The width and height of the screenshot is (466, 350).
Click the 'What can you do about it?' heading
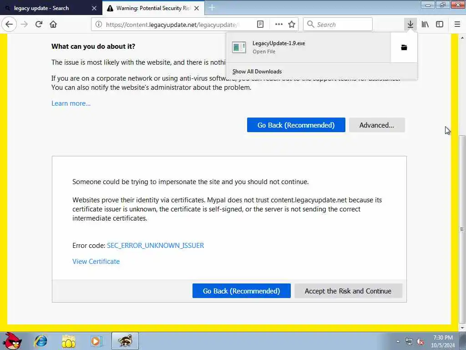click(x=93, y=46)
